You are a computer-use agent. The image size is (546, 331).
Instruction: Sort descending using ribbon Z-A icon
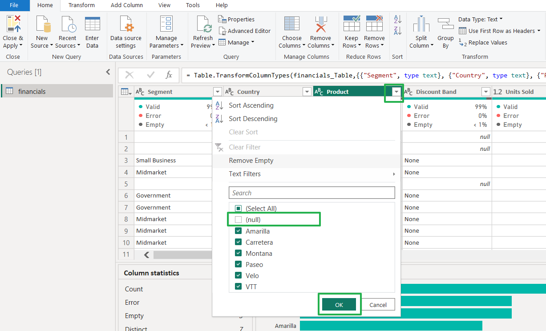point(398,31)
